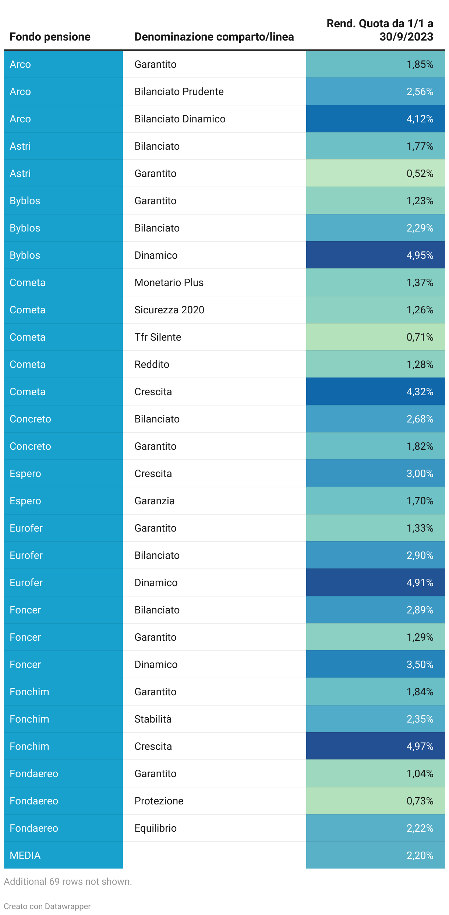Select the 'Sicurezza 2020' cell
The image size is (449, 915).
point(169,310)
